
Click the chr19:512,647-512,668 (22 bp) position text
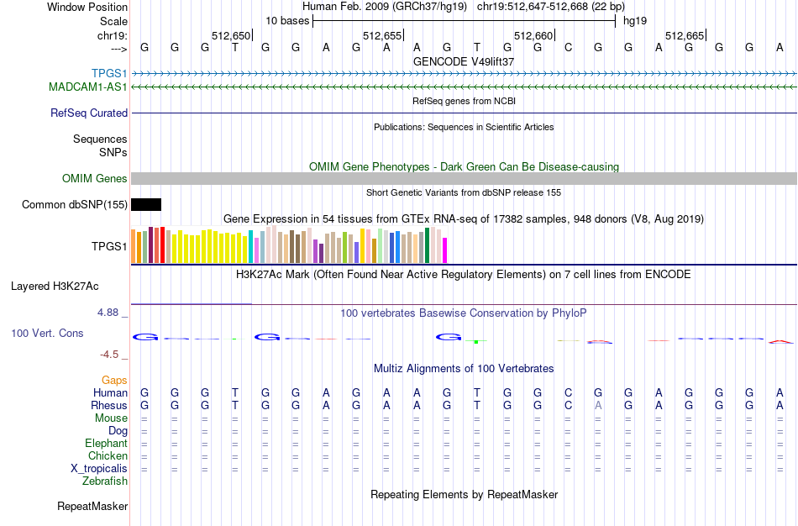click(x=551, y=7)
